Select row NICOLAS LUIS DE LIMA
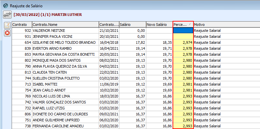The width and height of the screenshot is (260, 129). (x=136, y=96)
